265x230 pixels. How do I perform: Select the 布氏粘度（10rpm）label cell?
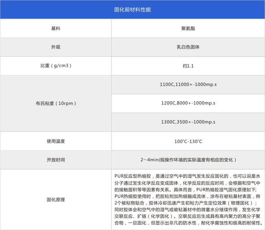tap(56, 103)
